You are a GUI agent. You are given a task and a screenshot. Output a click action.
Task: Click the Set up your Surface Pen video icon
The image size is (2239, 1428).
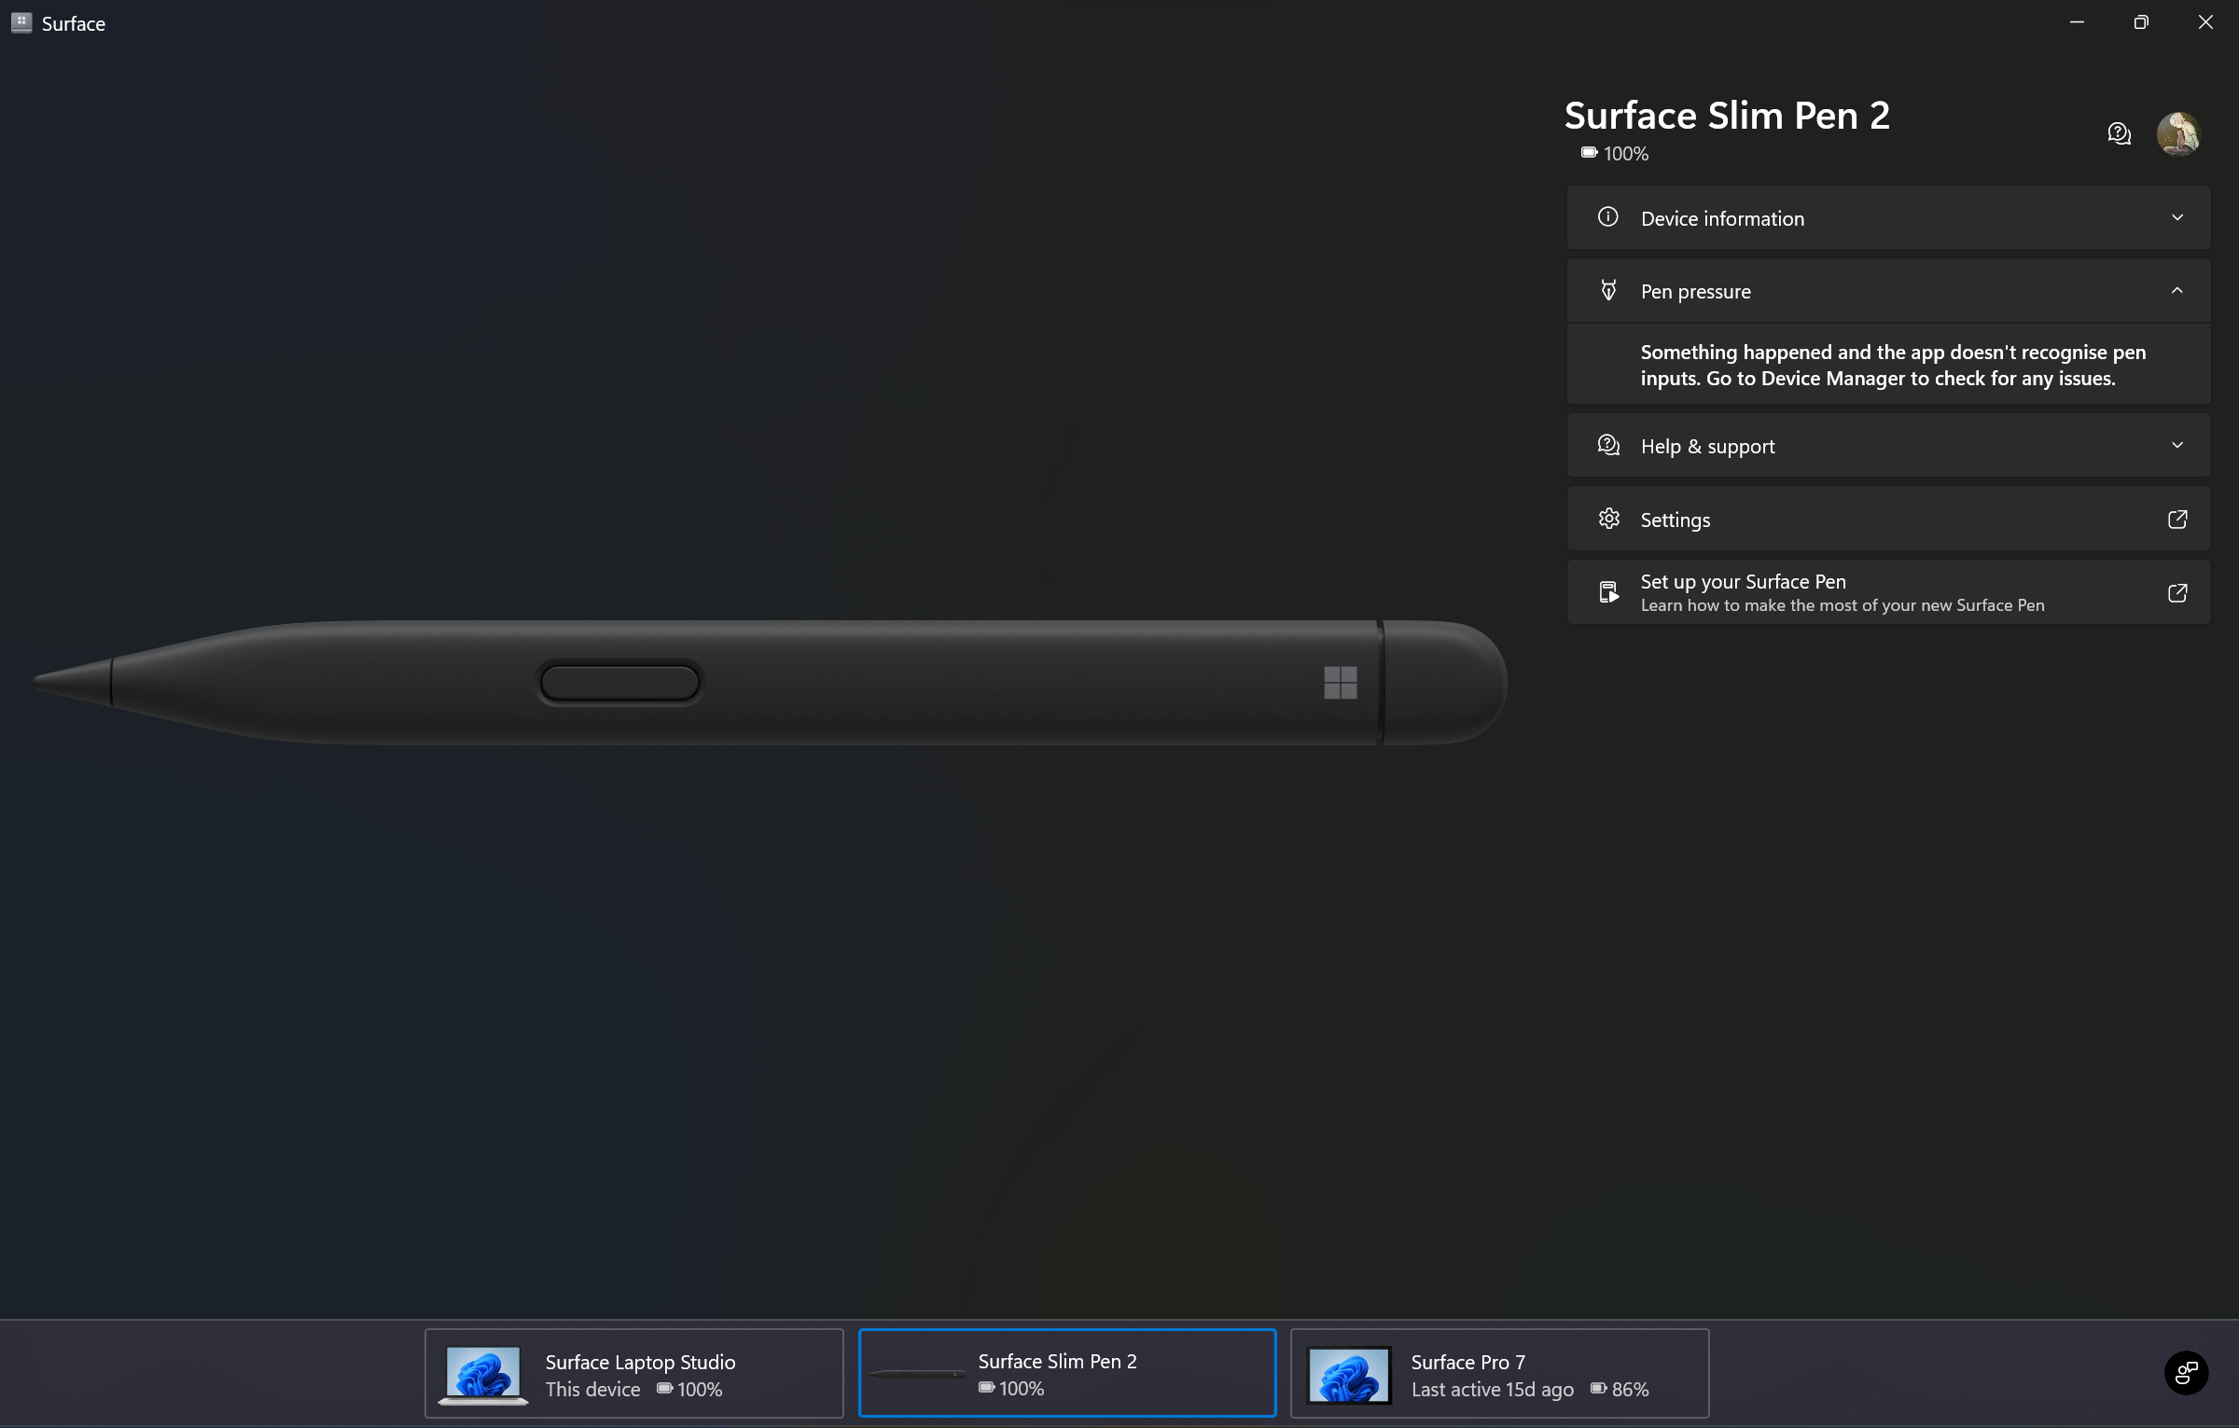[1608, 592]
